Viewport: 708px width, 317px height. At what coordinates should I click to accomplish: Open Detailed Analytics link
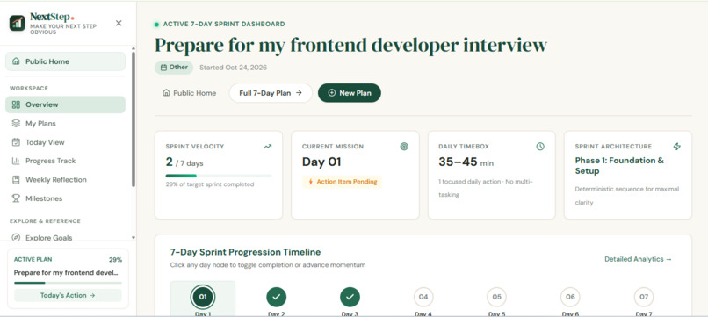639,259
